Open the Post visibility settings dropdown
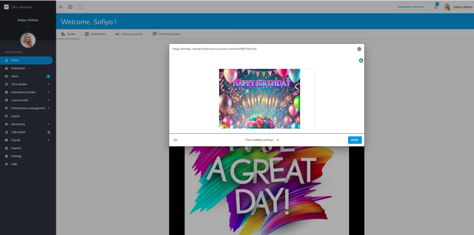This screenshot has height=235, width=474. (262, 140)
